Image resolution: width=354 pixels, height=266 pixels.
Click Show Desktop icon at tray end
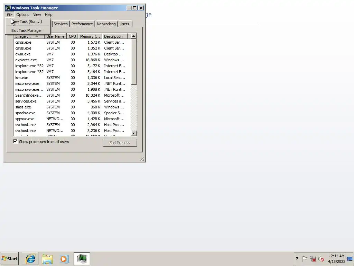pos(350,259)
